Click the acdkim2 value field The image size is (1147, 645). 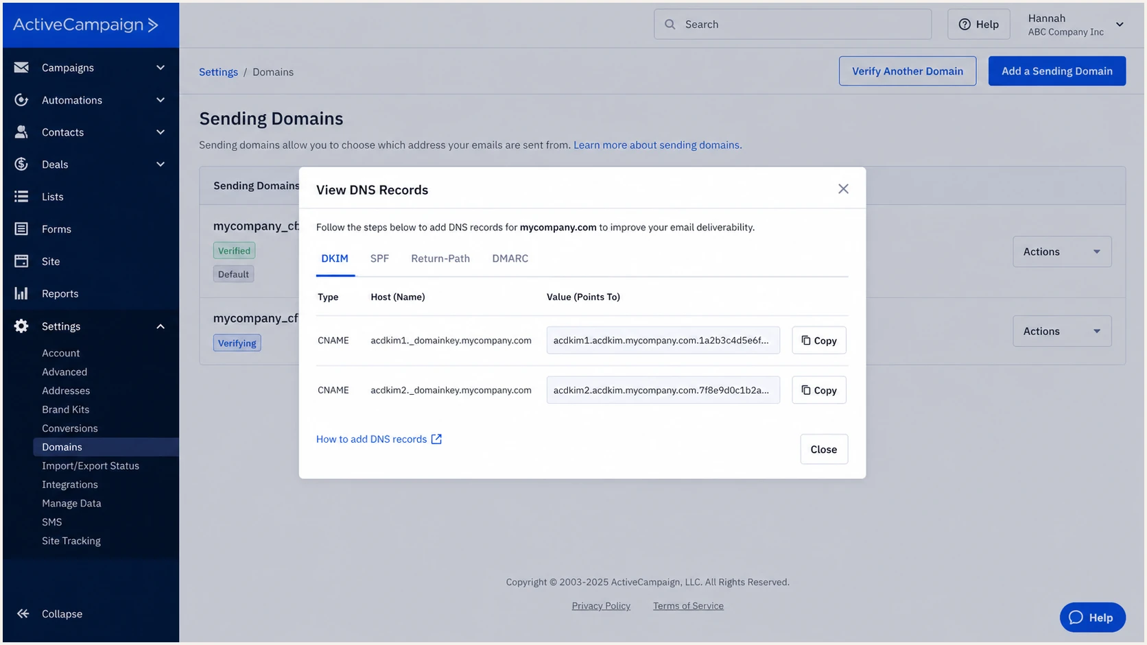pyautogui.click(x=663, y=390)
